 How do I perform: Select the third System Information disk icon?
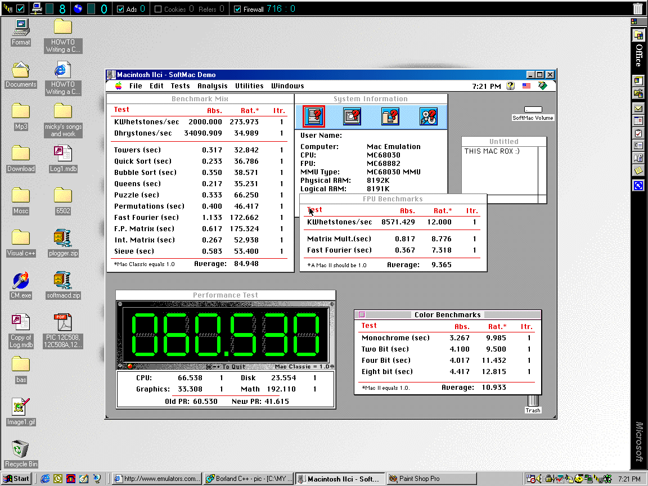coord(390,116)
